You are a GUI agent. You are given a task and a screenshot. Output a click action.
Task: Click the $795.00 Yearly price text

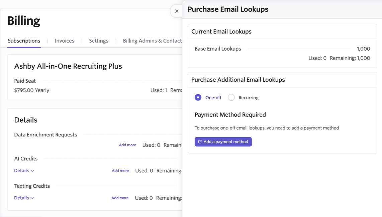[x=32, y=90]
